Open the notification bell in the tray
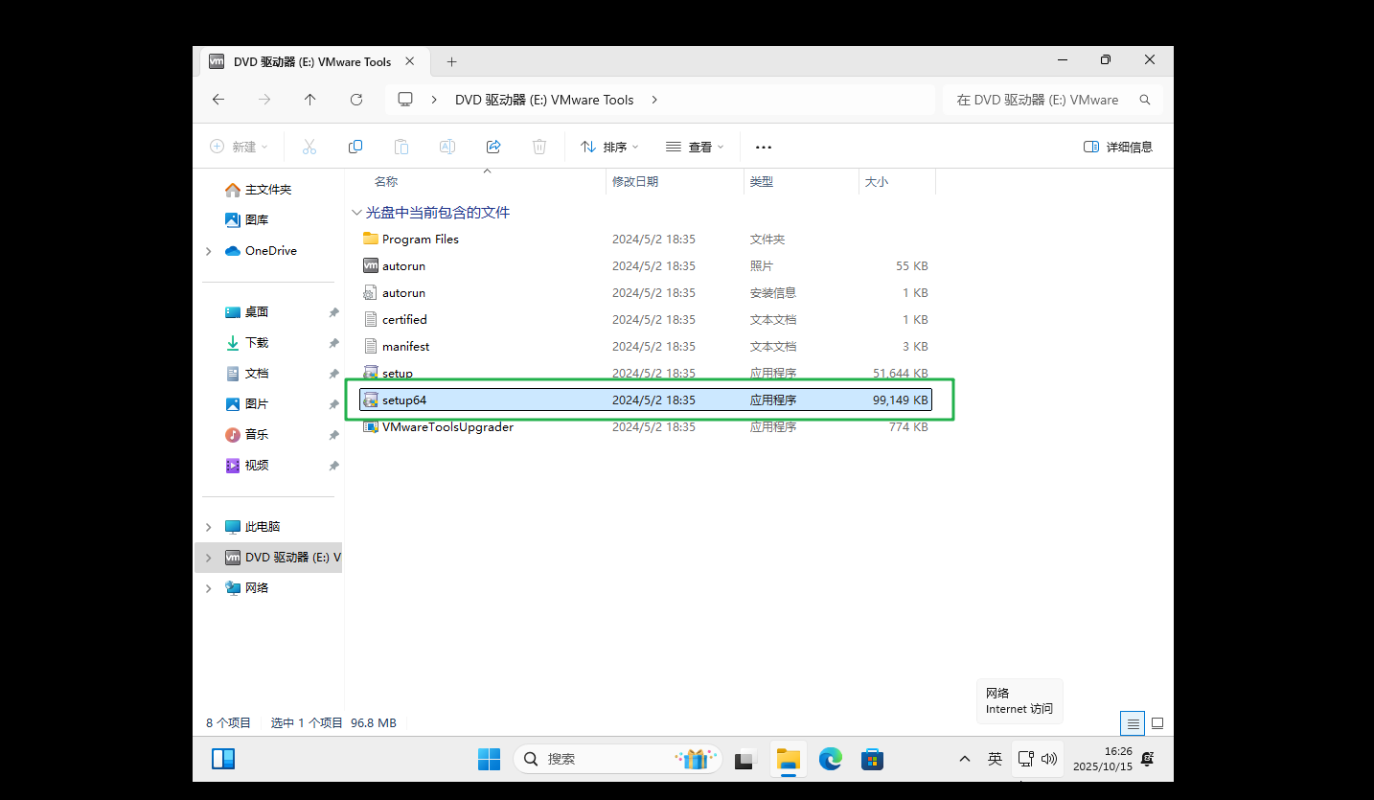This screenshot has width=1374, height=800. 1147,759
